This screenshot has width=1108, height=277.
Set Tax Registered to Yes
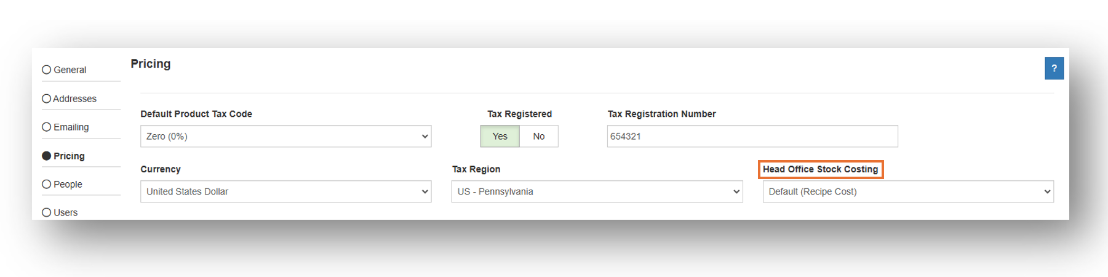(500, 136)
